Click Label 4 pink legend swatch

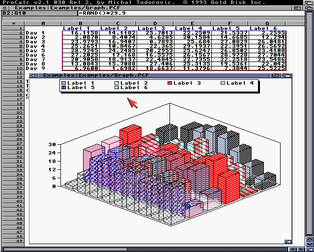point(223,83)
